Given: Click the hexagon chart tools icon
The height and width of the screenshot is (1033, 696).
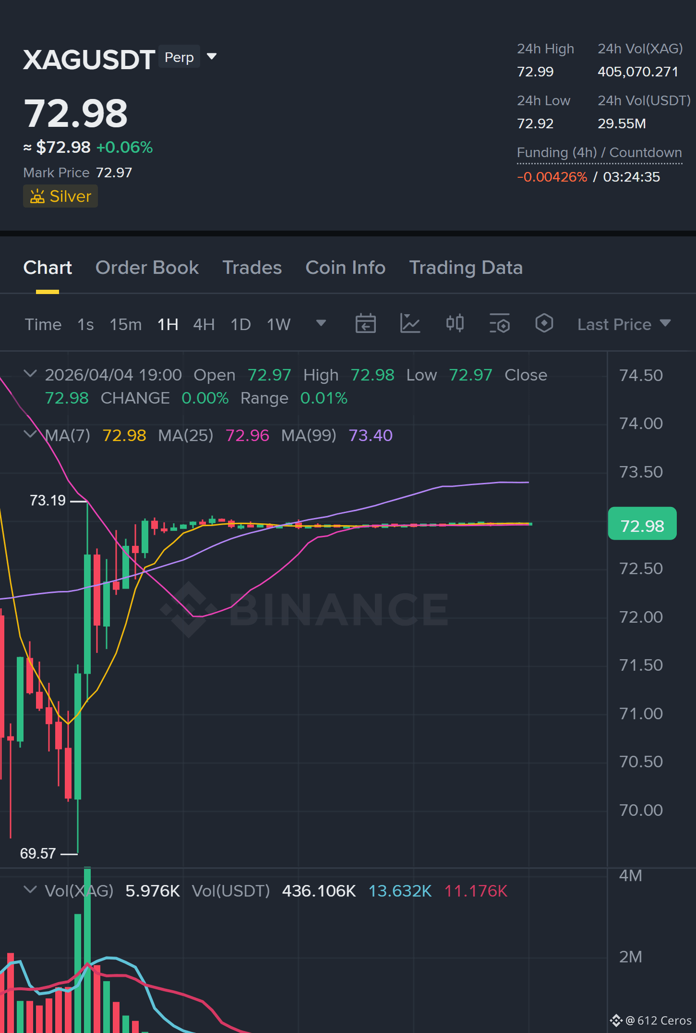Looking at the screenshot, I should point(544,323).
